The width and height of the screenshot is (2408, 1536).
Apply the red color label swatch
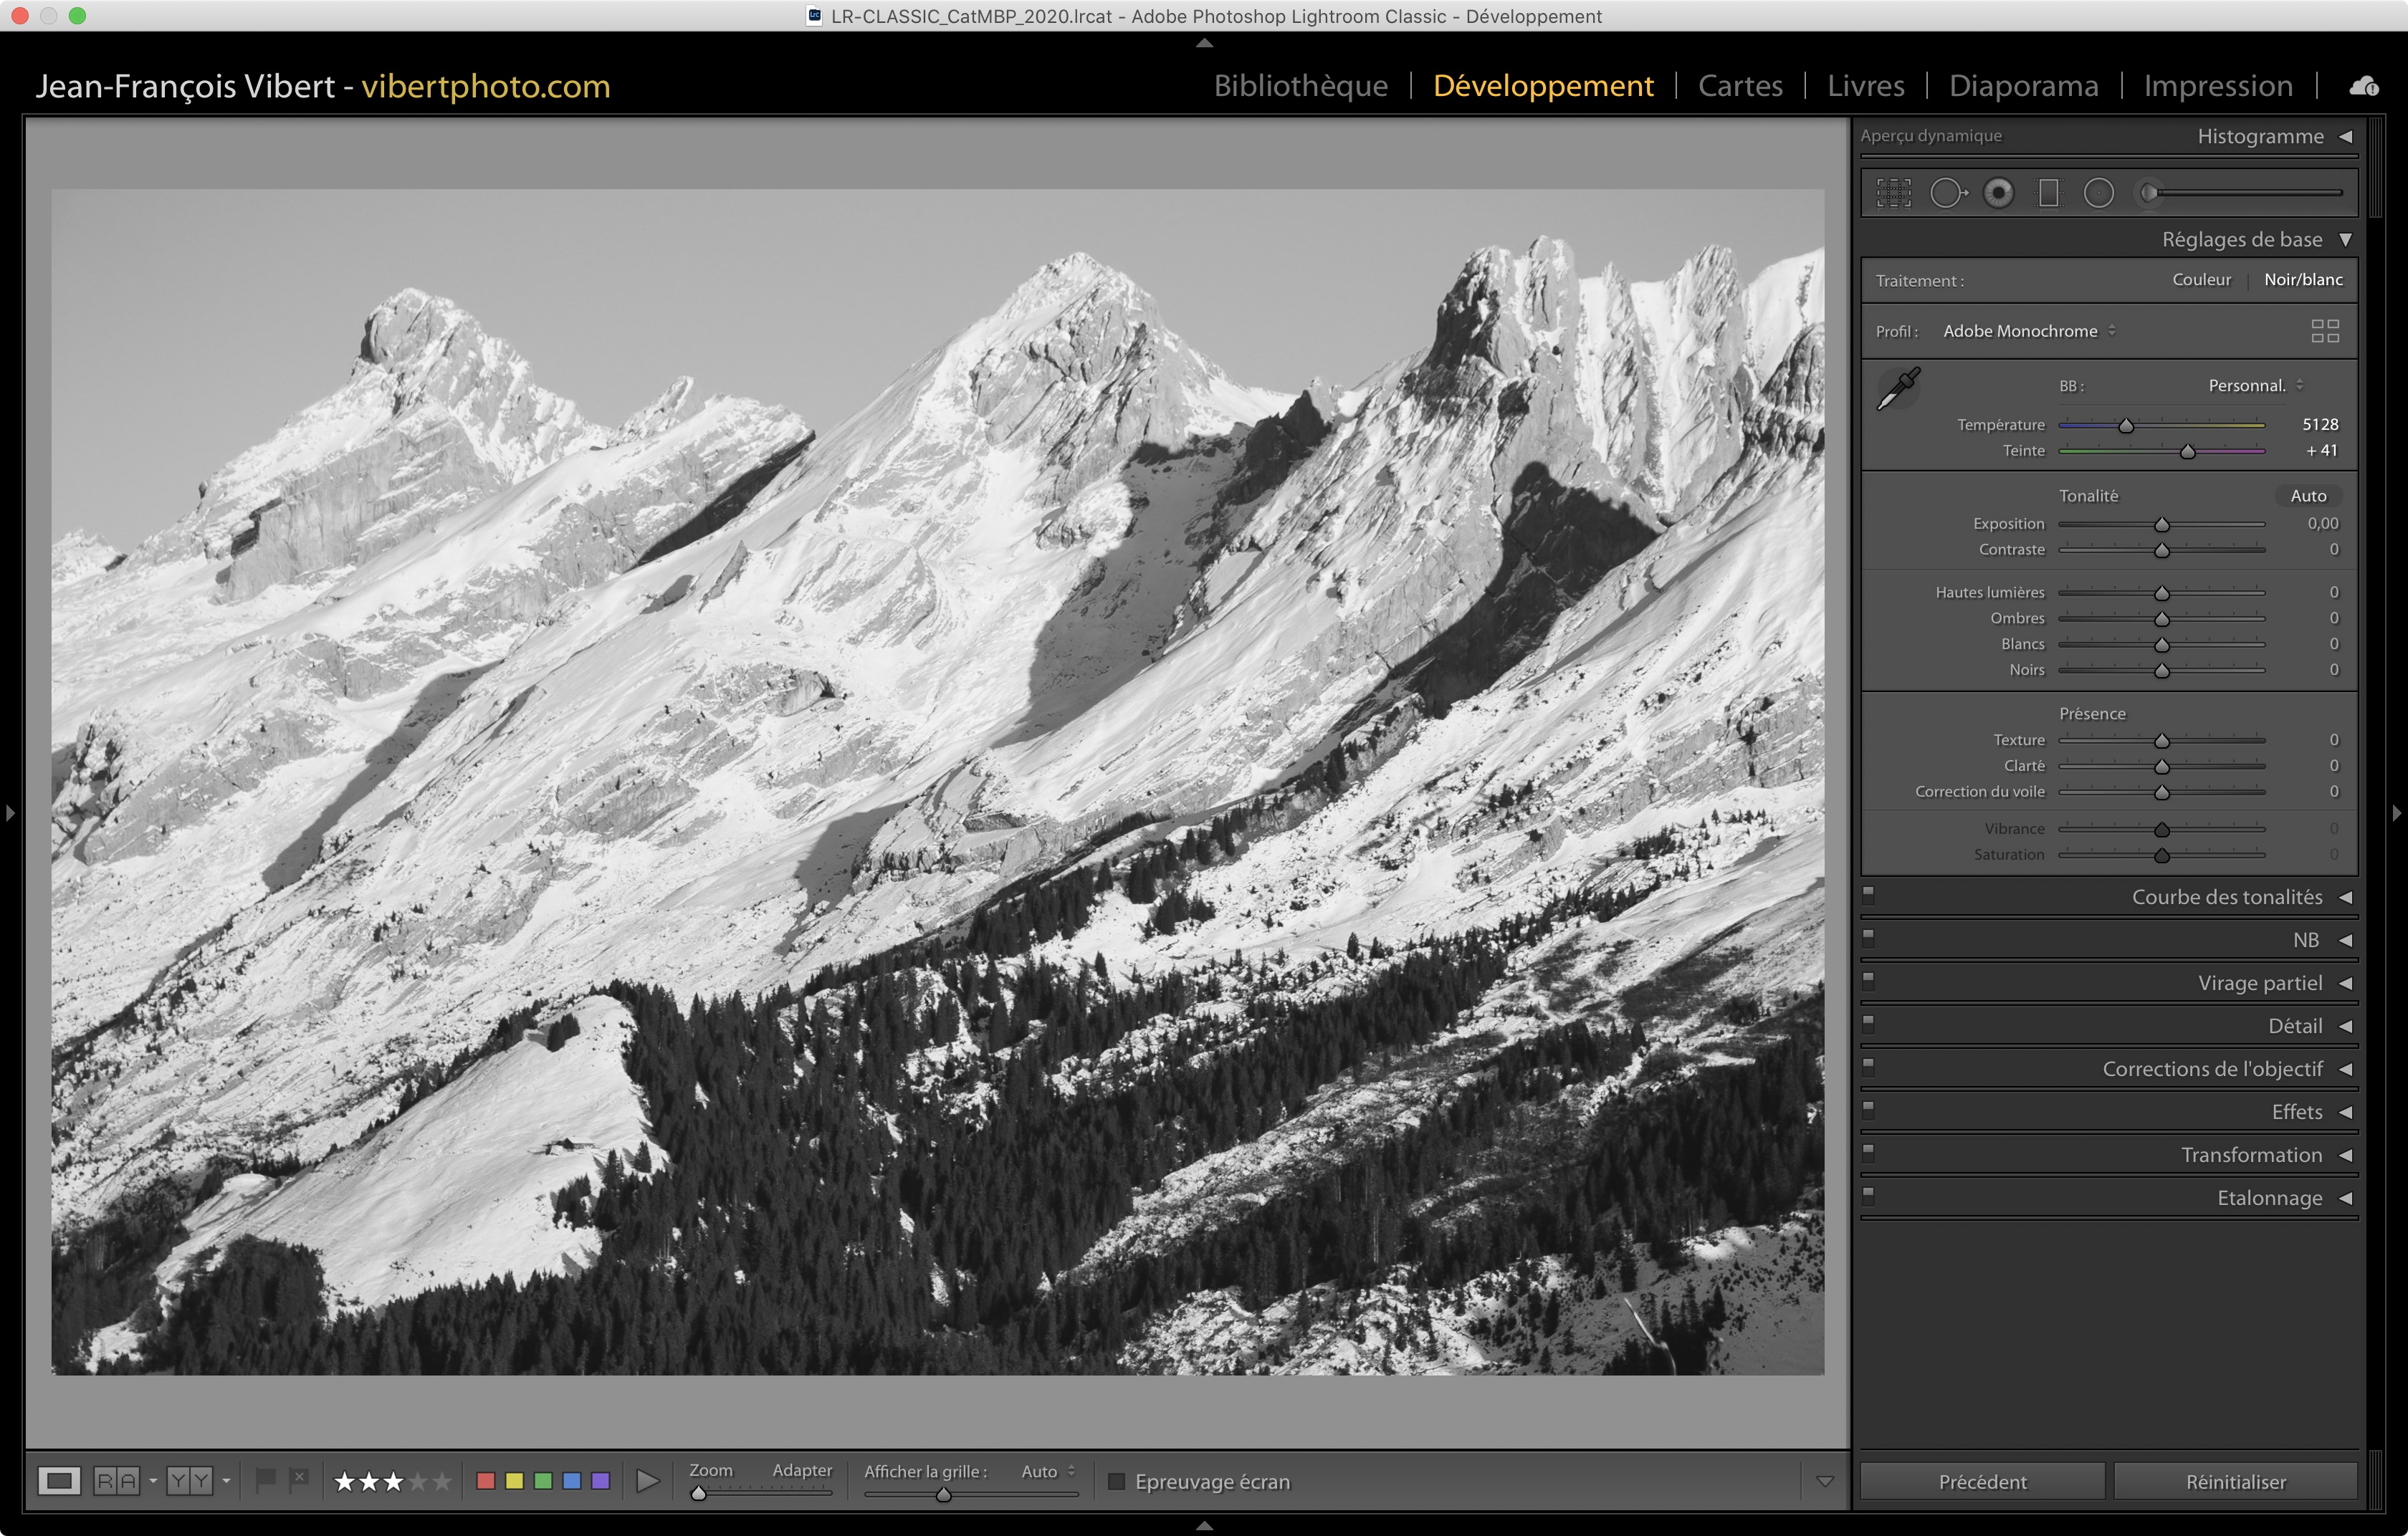pyautogui.click(x=486, y=1481)
